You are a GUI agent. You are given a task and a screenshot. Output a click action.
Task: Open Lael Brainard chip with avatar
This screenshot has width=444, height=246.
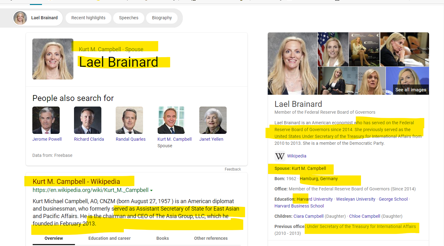pos(38,18)
